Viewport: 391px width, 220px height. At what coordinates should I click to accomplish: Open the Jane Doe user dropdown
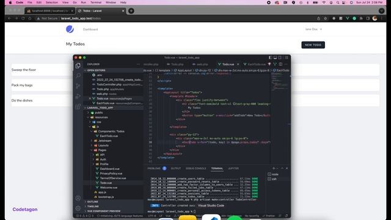(x=313, y=29)
